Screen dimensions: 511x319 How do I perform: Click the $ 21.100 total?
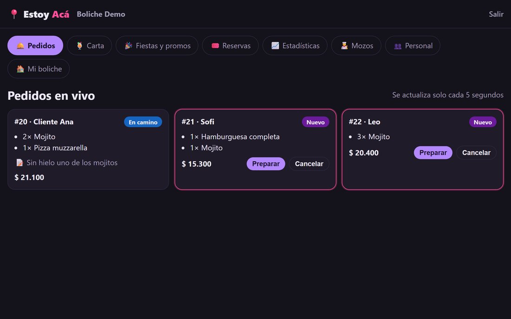29,177
